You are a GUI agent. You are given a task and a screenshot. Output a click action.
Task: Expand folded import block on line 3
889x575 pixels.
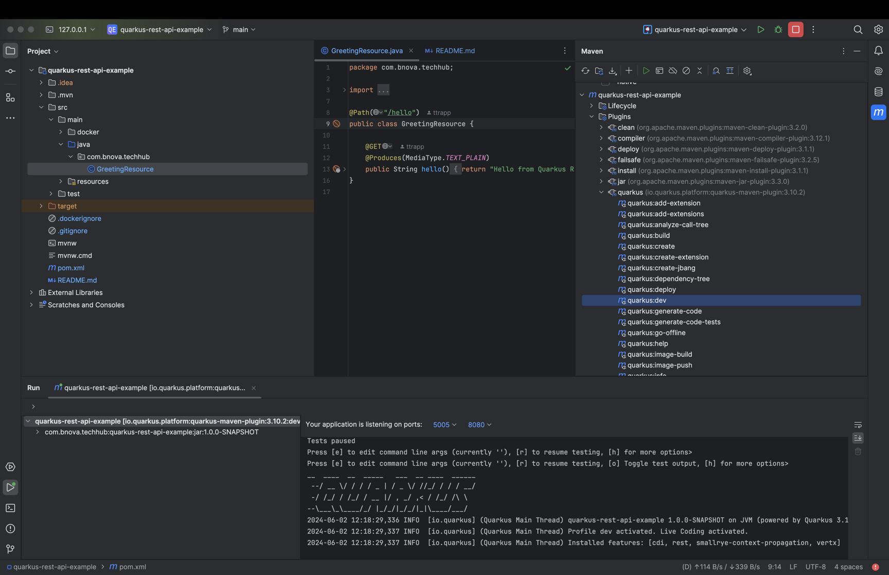click(x=344, y=90)
